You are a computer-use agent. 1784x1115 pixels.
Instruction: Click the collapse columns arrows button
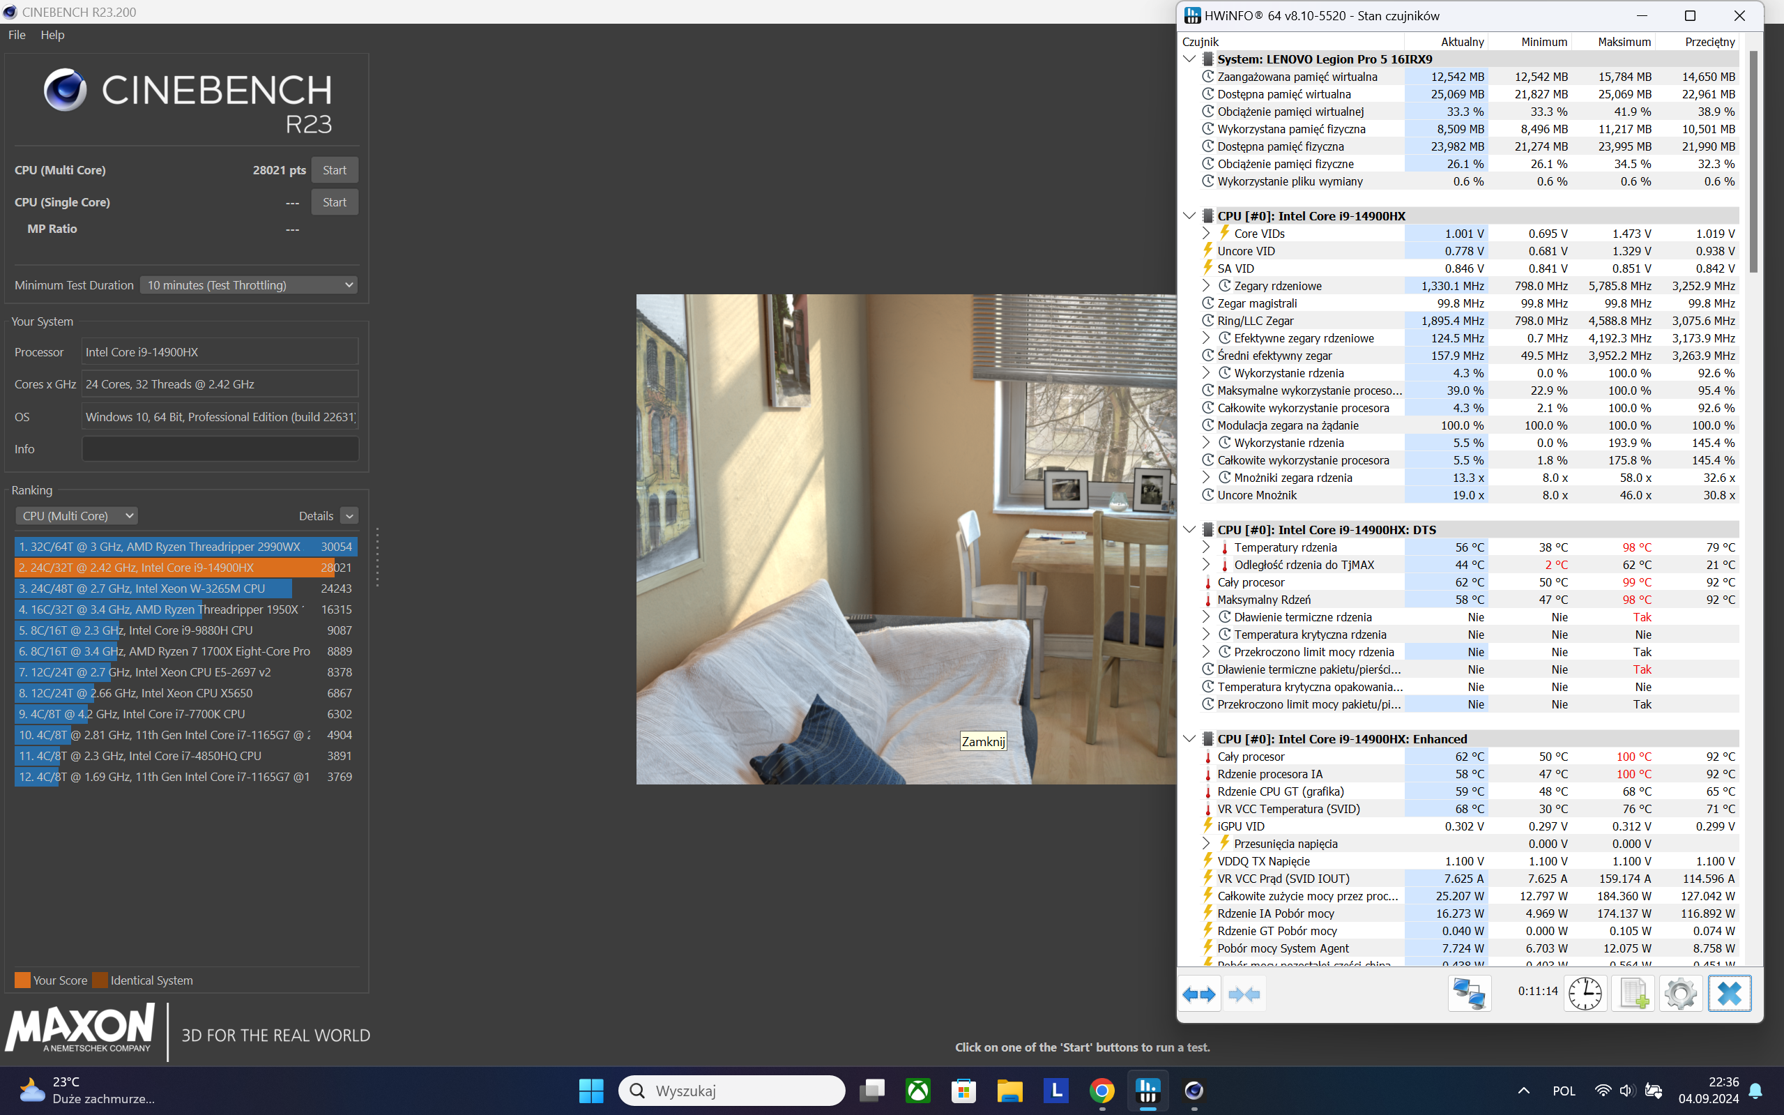tap(1244, 994)
